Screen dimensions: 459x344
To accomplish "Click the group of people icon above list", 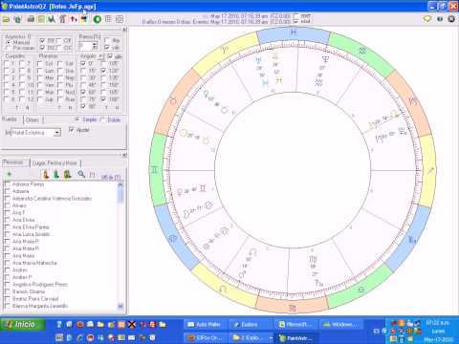I will click(x=67, y=174).
